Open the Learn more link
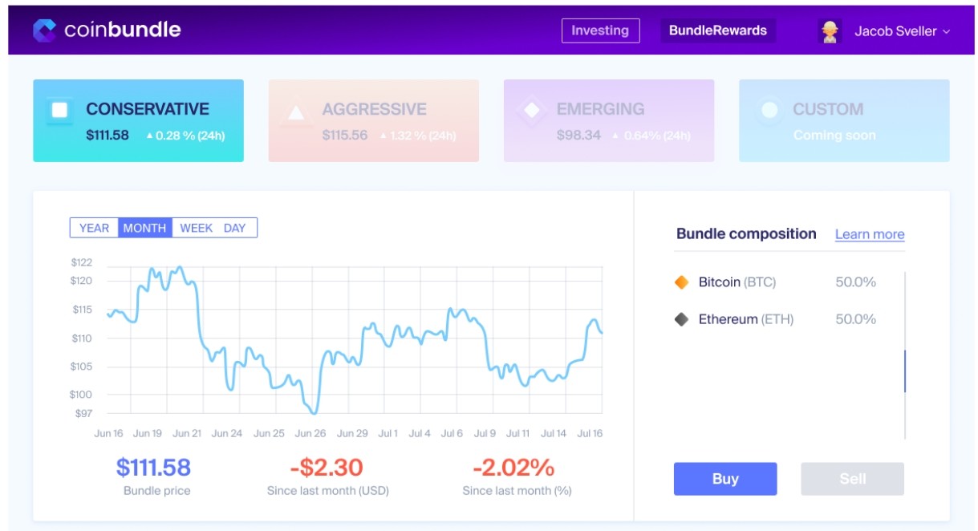Viewport: 978px width, 531px height. tap(870, 234)
